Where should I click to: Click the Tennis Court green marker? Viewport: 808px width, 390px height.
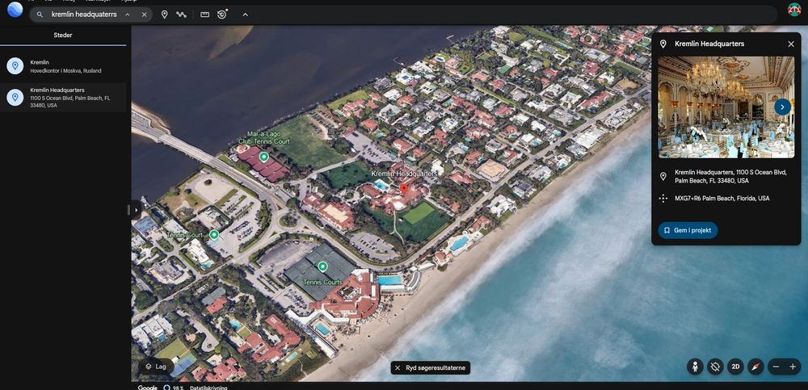click(214, 235)
